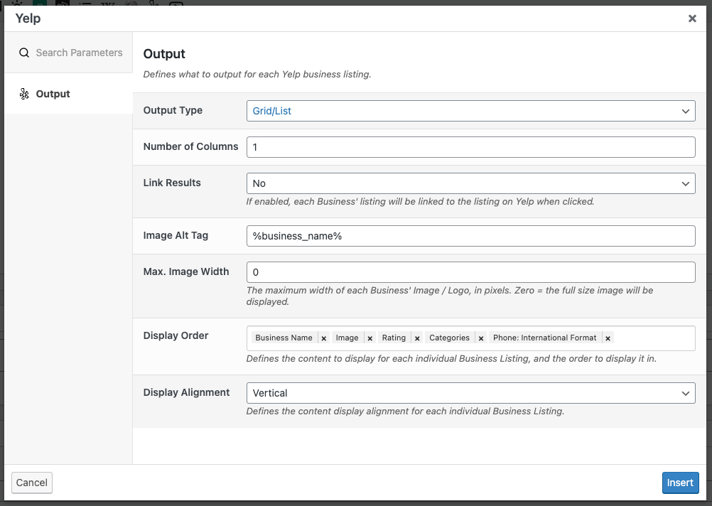
Task: Click the Cancel button
Action: click(32, 483)
